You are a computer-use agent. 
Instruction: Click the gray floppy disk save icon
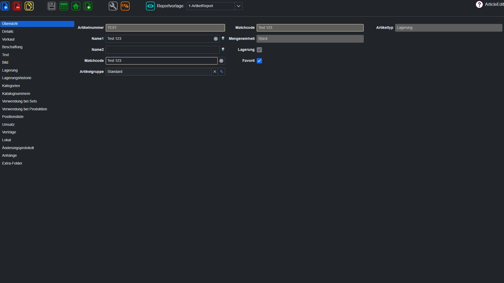[52, 6]
